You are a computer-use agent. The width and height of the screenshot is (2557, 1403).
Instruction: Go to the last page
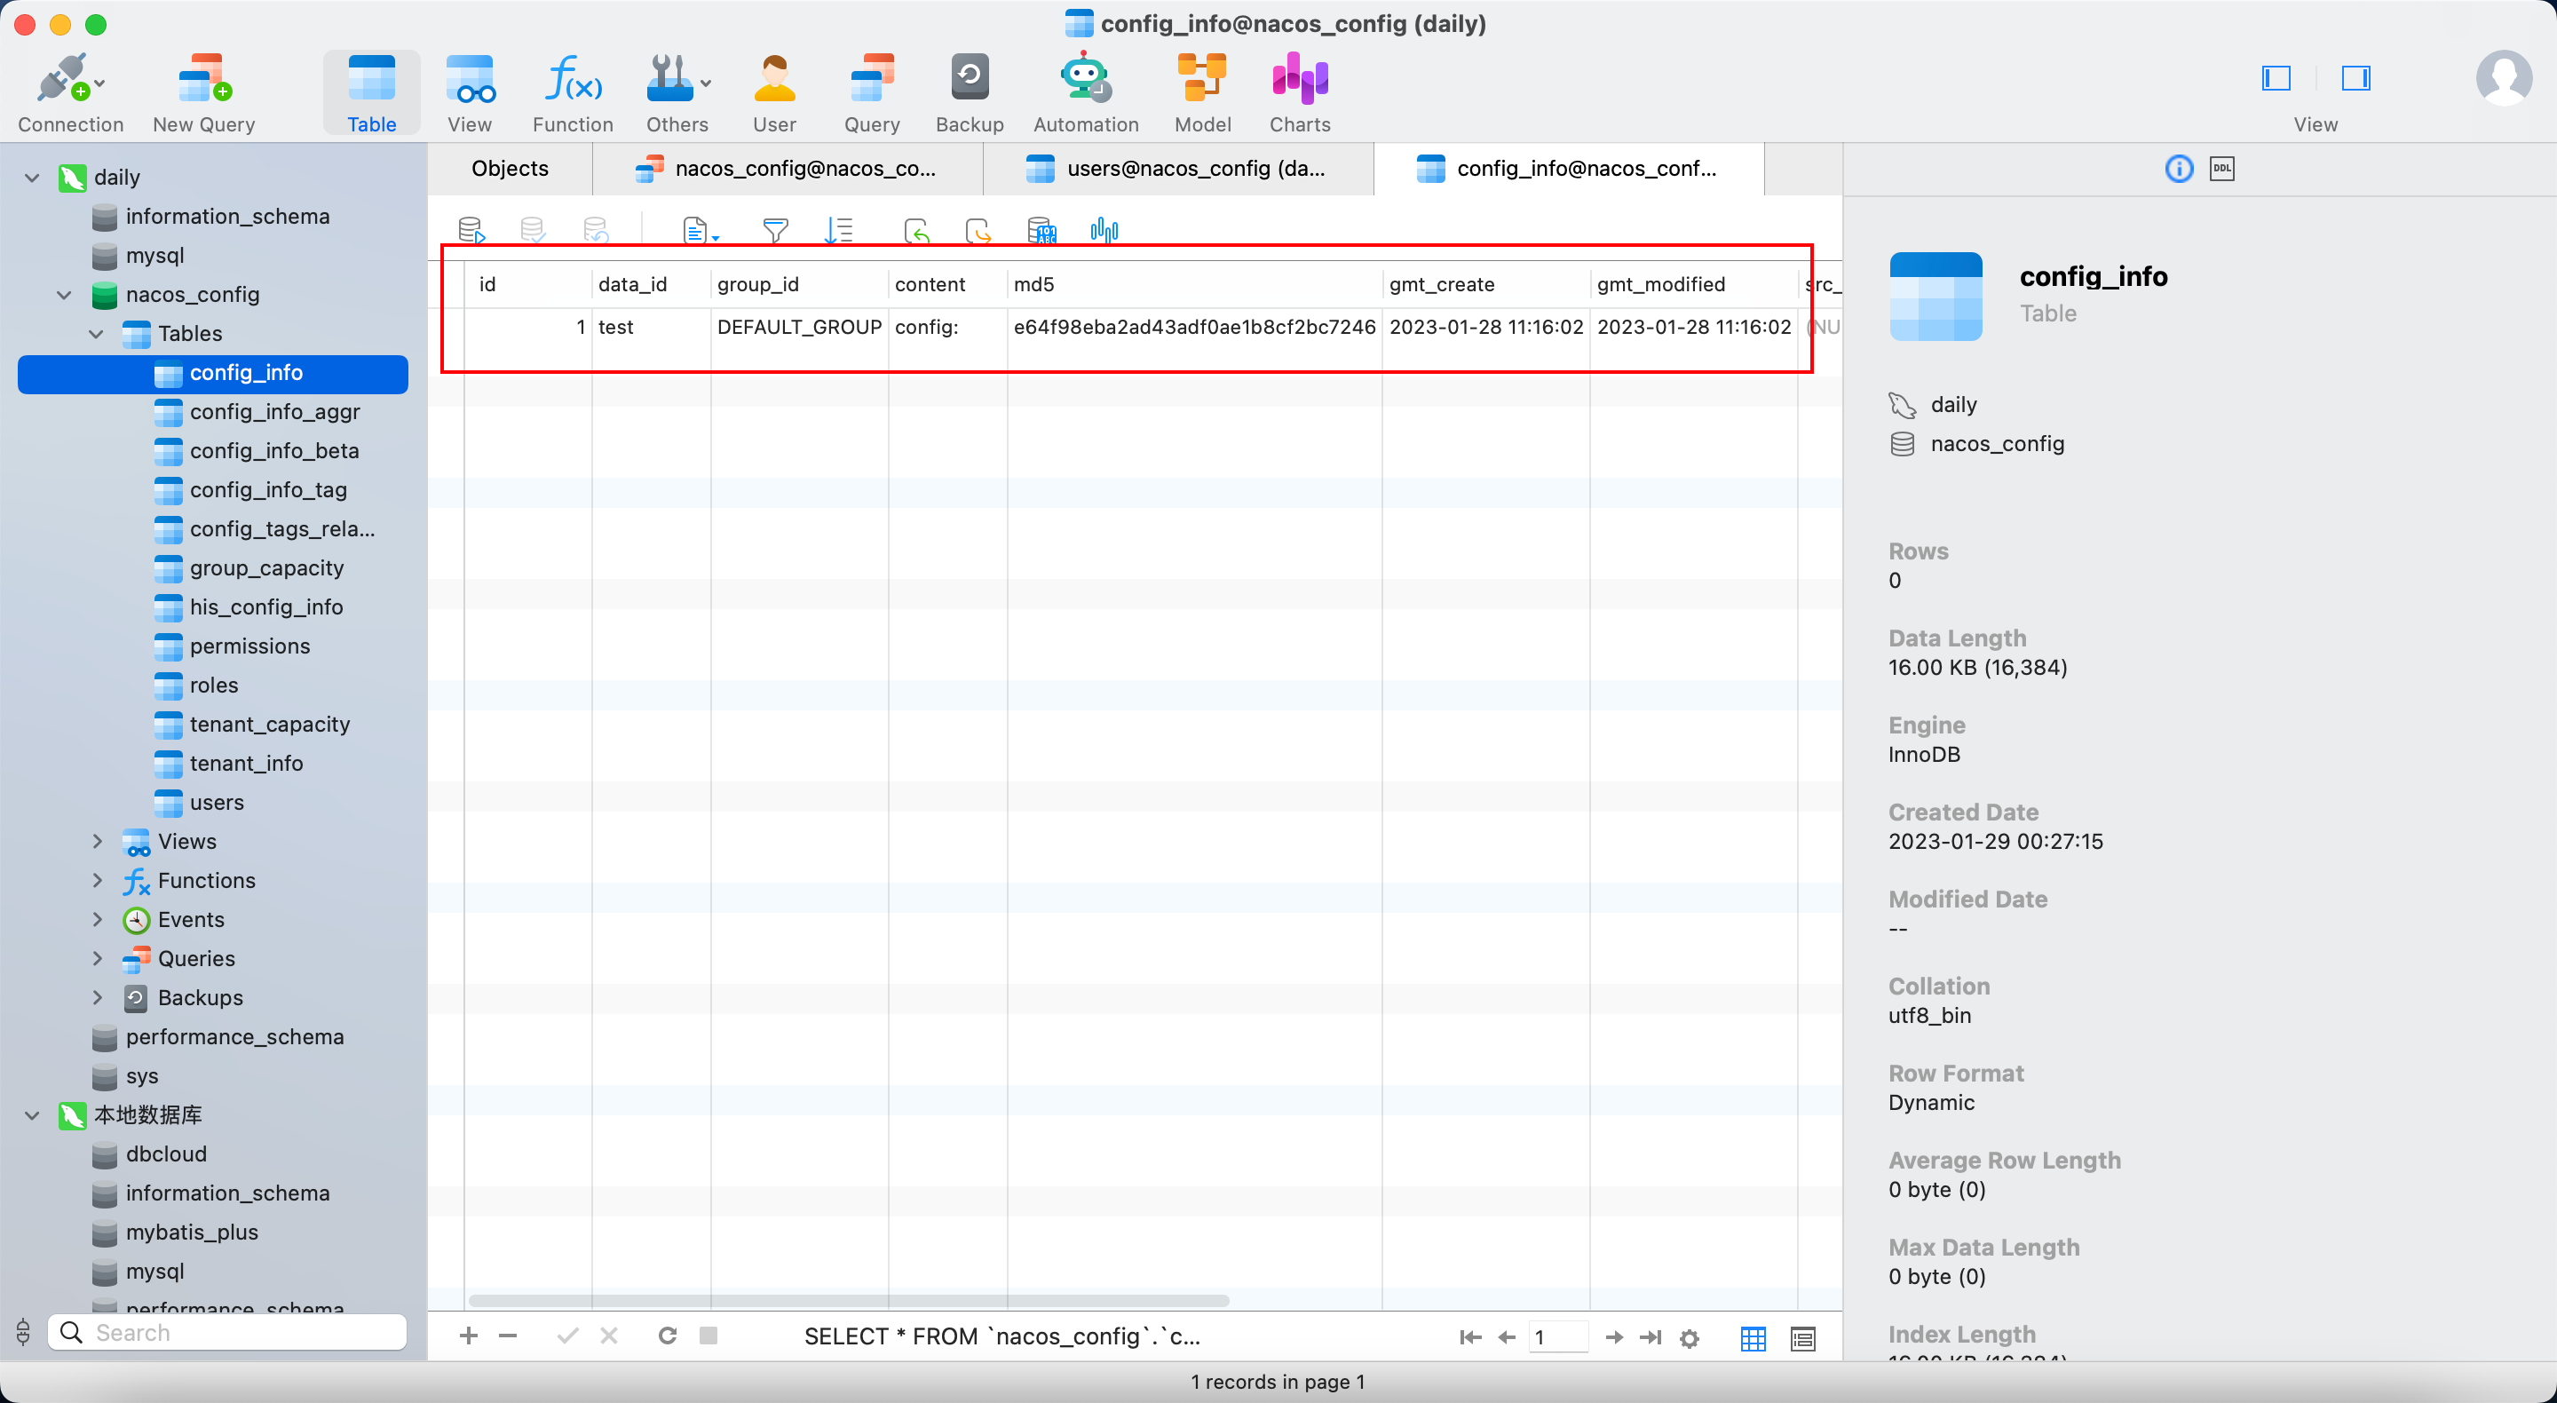point(1651,1337)
